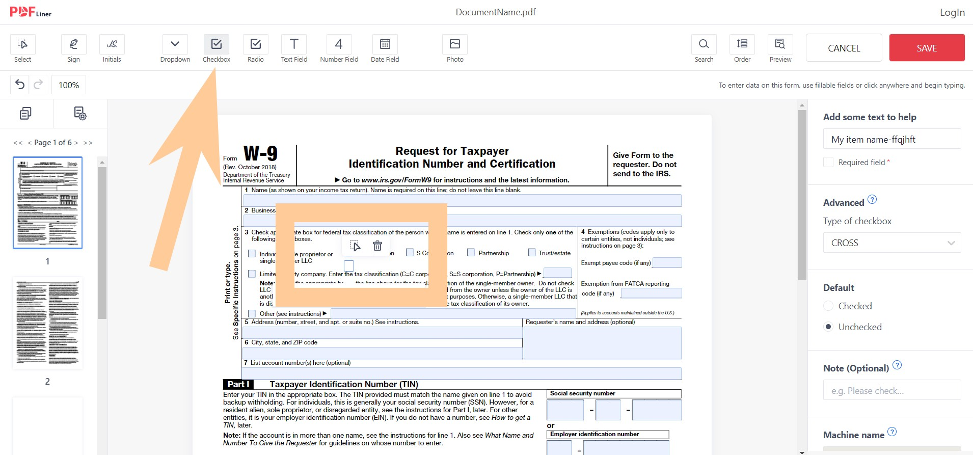Viewport: 973px width, 455px height.
Task: Edit the item name text box
Action: pos(892,139)
